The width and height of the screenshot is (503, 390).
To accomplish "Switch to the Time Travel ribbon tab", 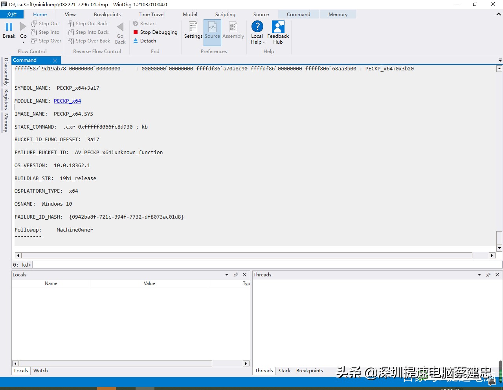I will (x=151, y=14).
